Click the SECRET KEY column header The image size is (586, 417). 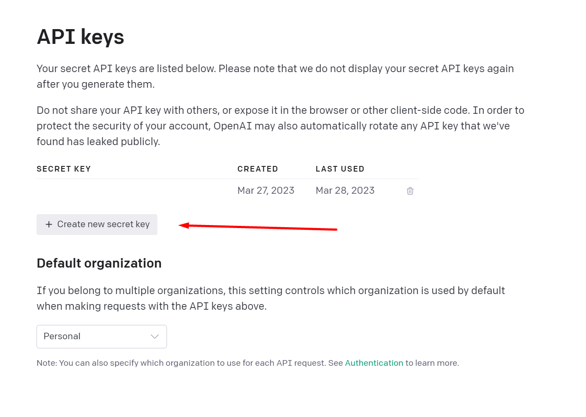pyautogui.click(x=64, y=169)
